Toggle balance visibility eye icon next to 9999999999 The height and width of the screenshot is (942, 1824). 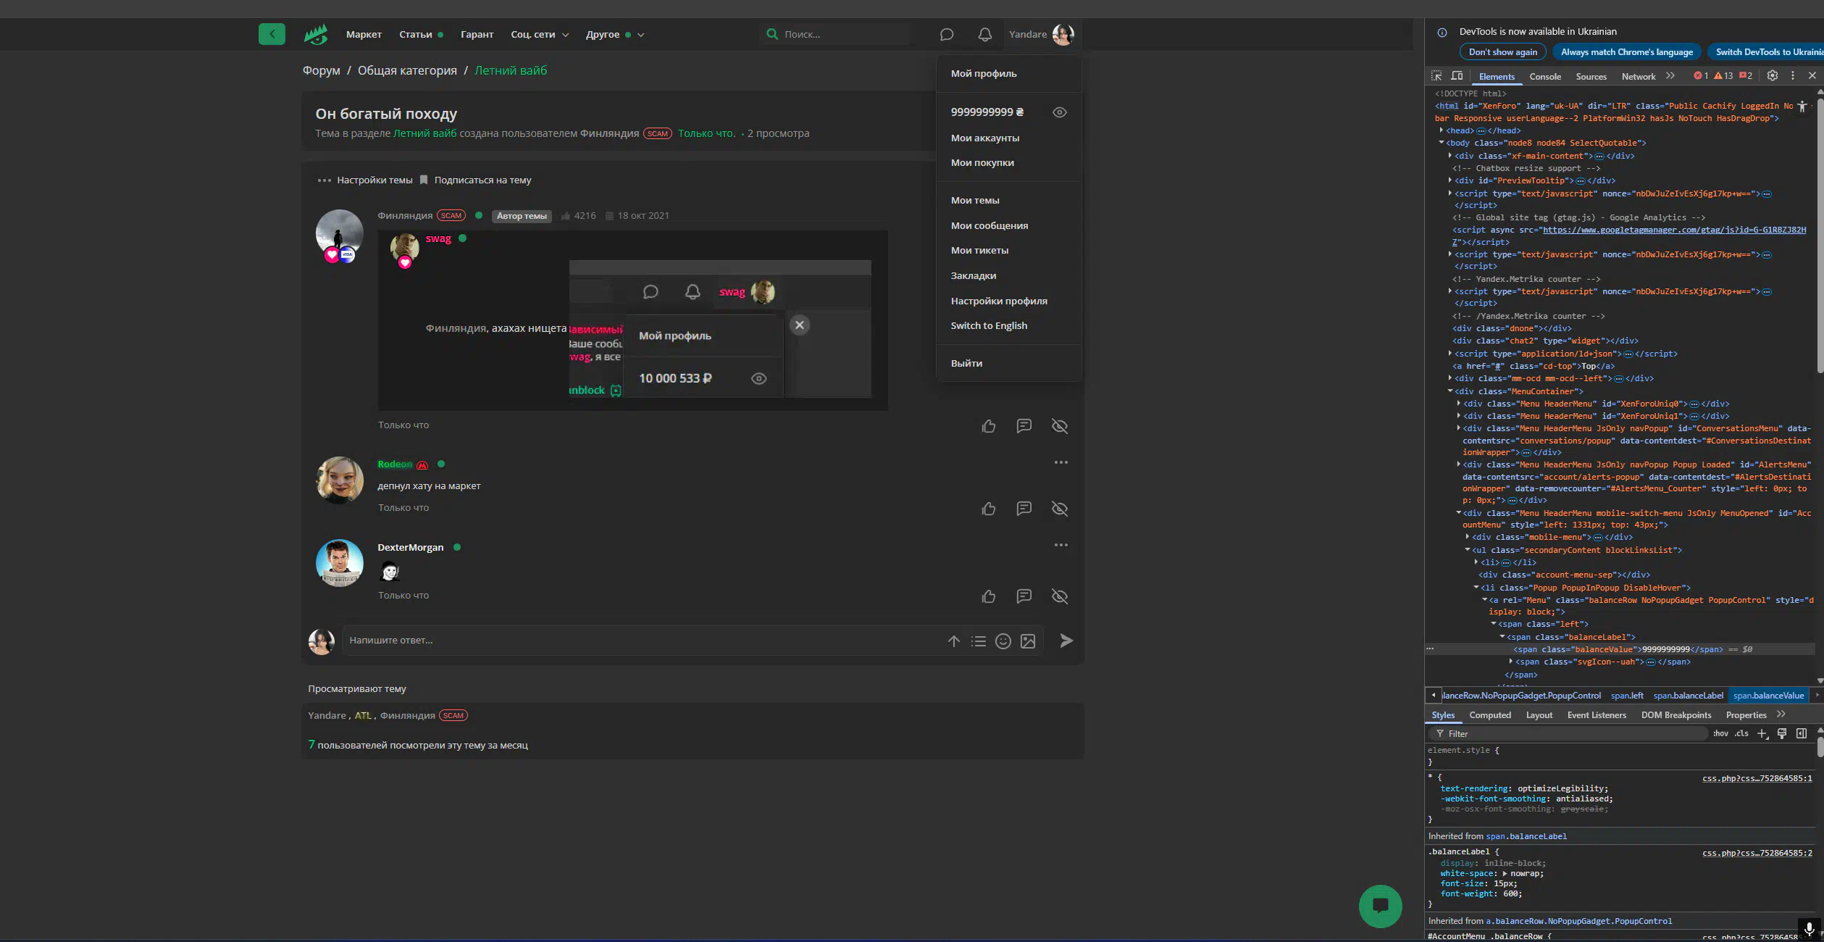pos(1059,112)
